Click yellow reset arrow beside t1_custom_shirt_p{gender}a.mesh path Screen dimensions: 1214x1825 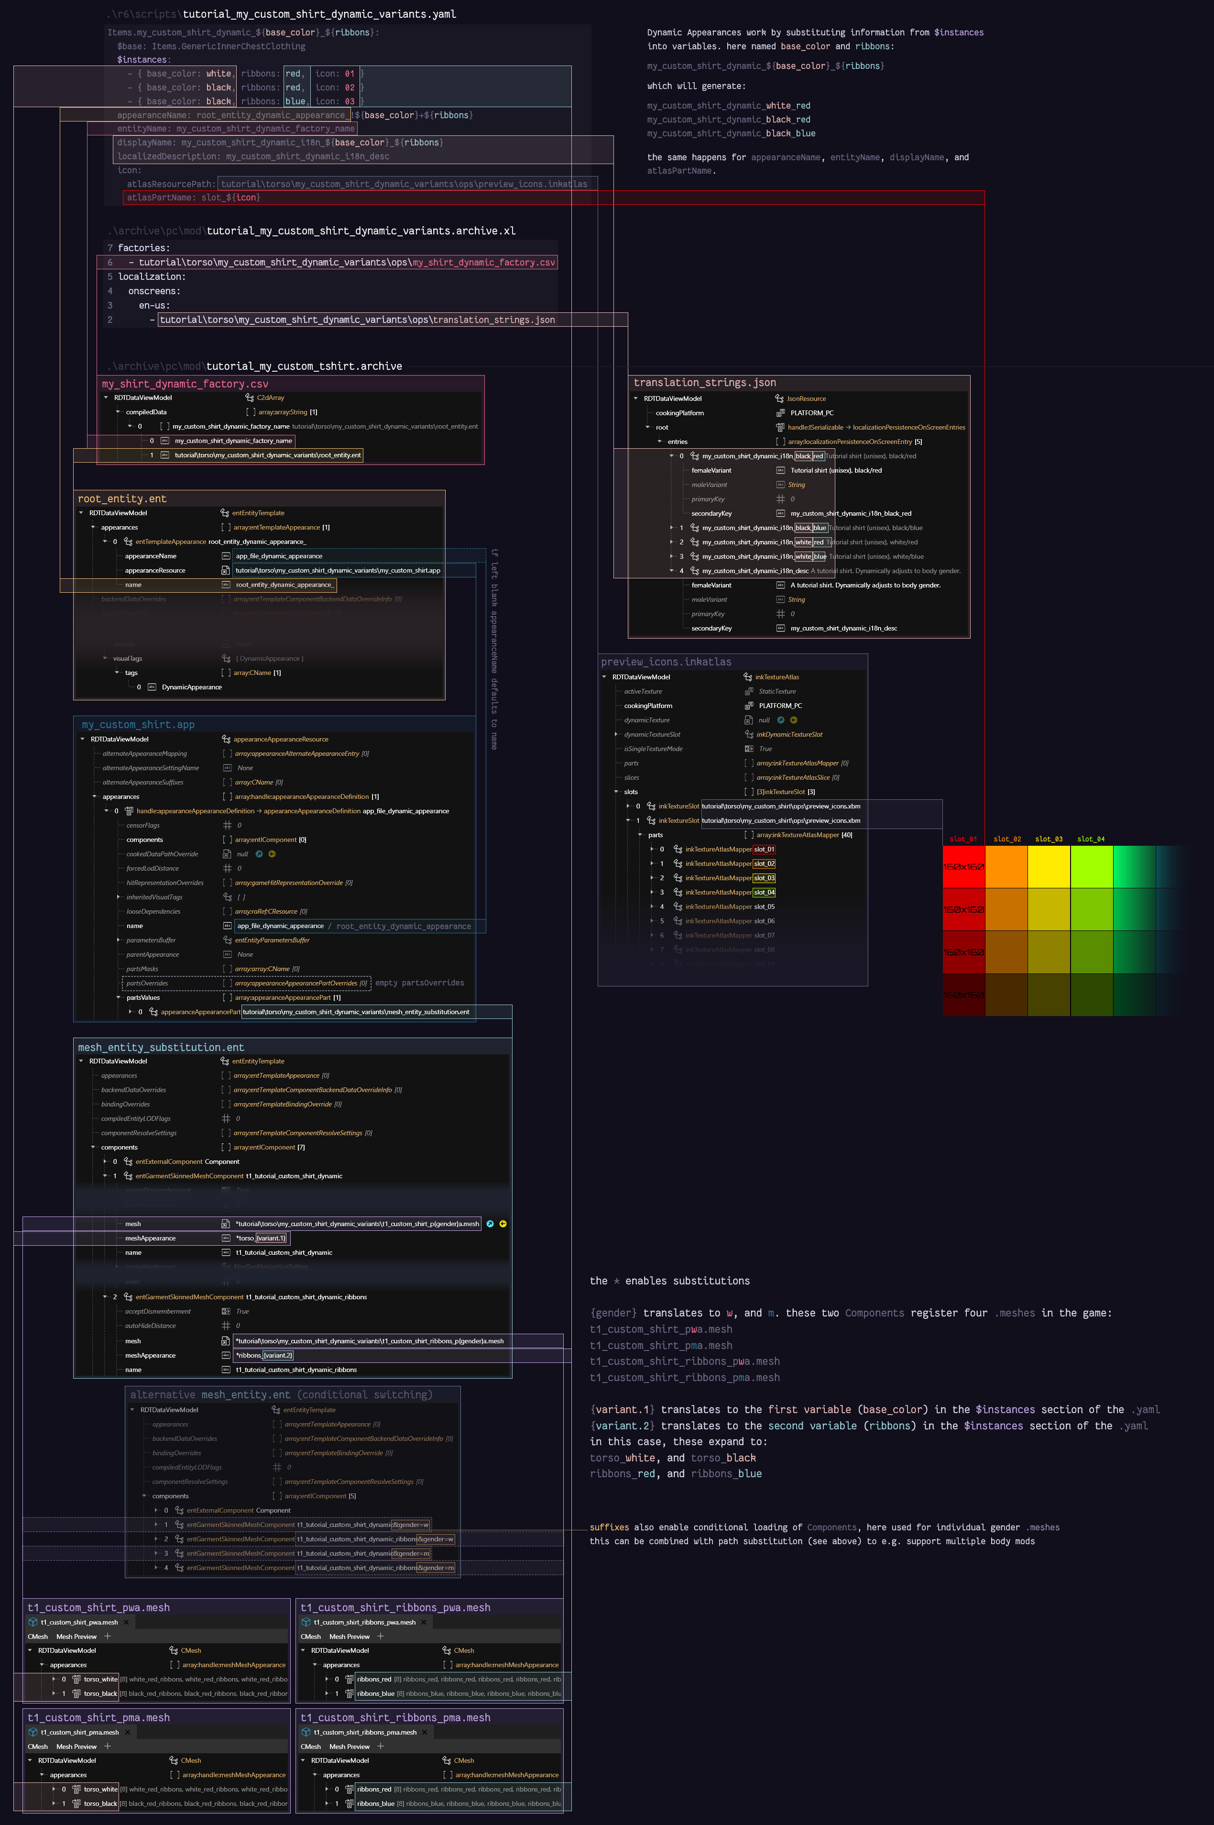pos(503,1224)
